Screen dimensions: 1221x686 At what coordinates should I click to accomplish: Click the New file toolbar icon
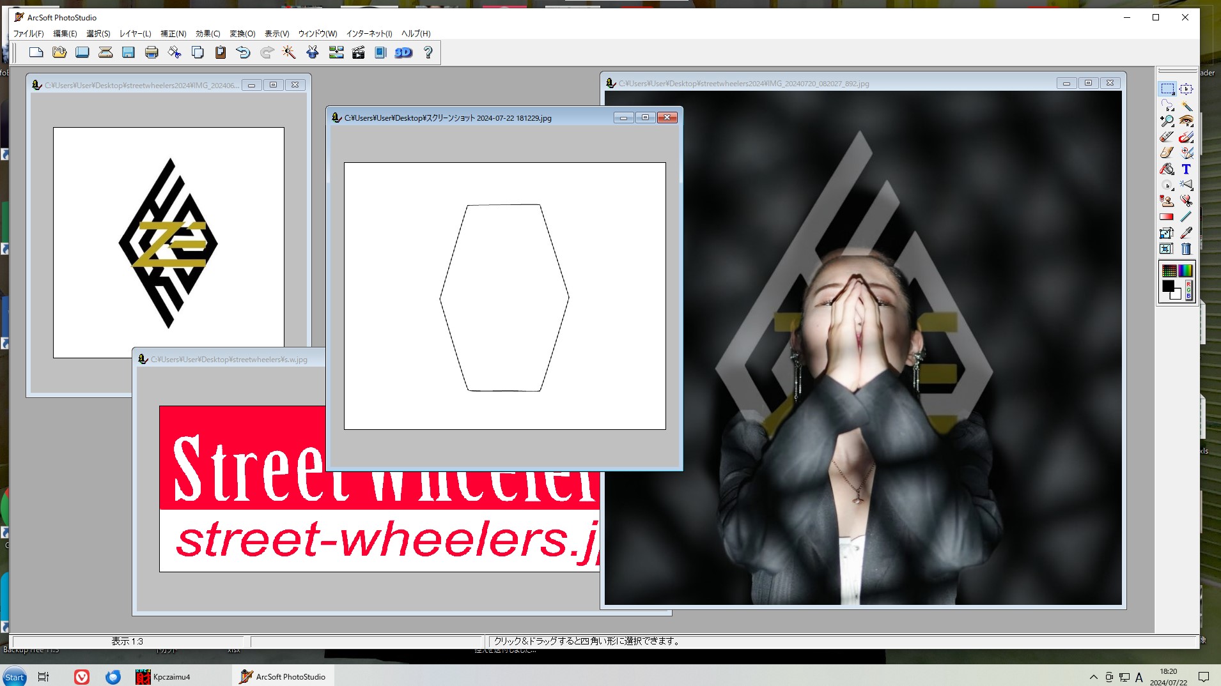click(36, 52)
